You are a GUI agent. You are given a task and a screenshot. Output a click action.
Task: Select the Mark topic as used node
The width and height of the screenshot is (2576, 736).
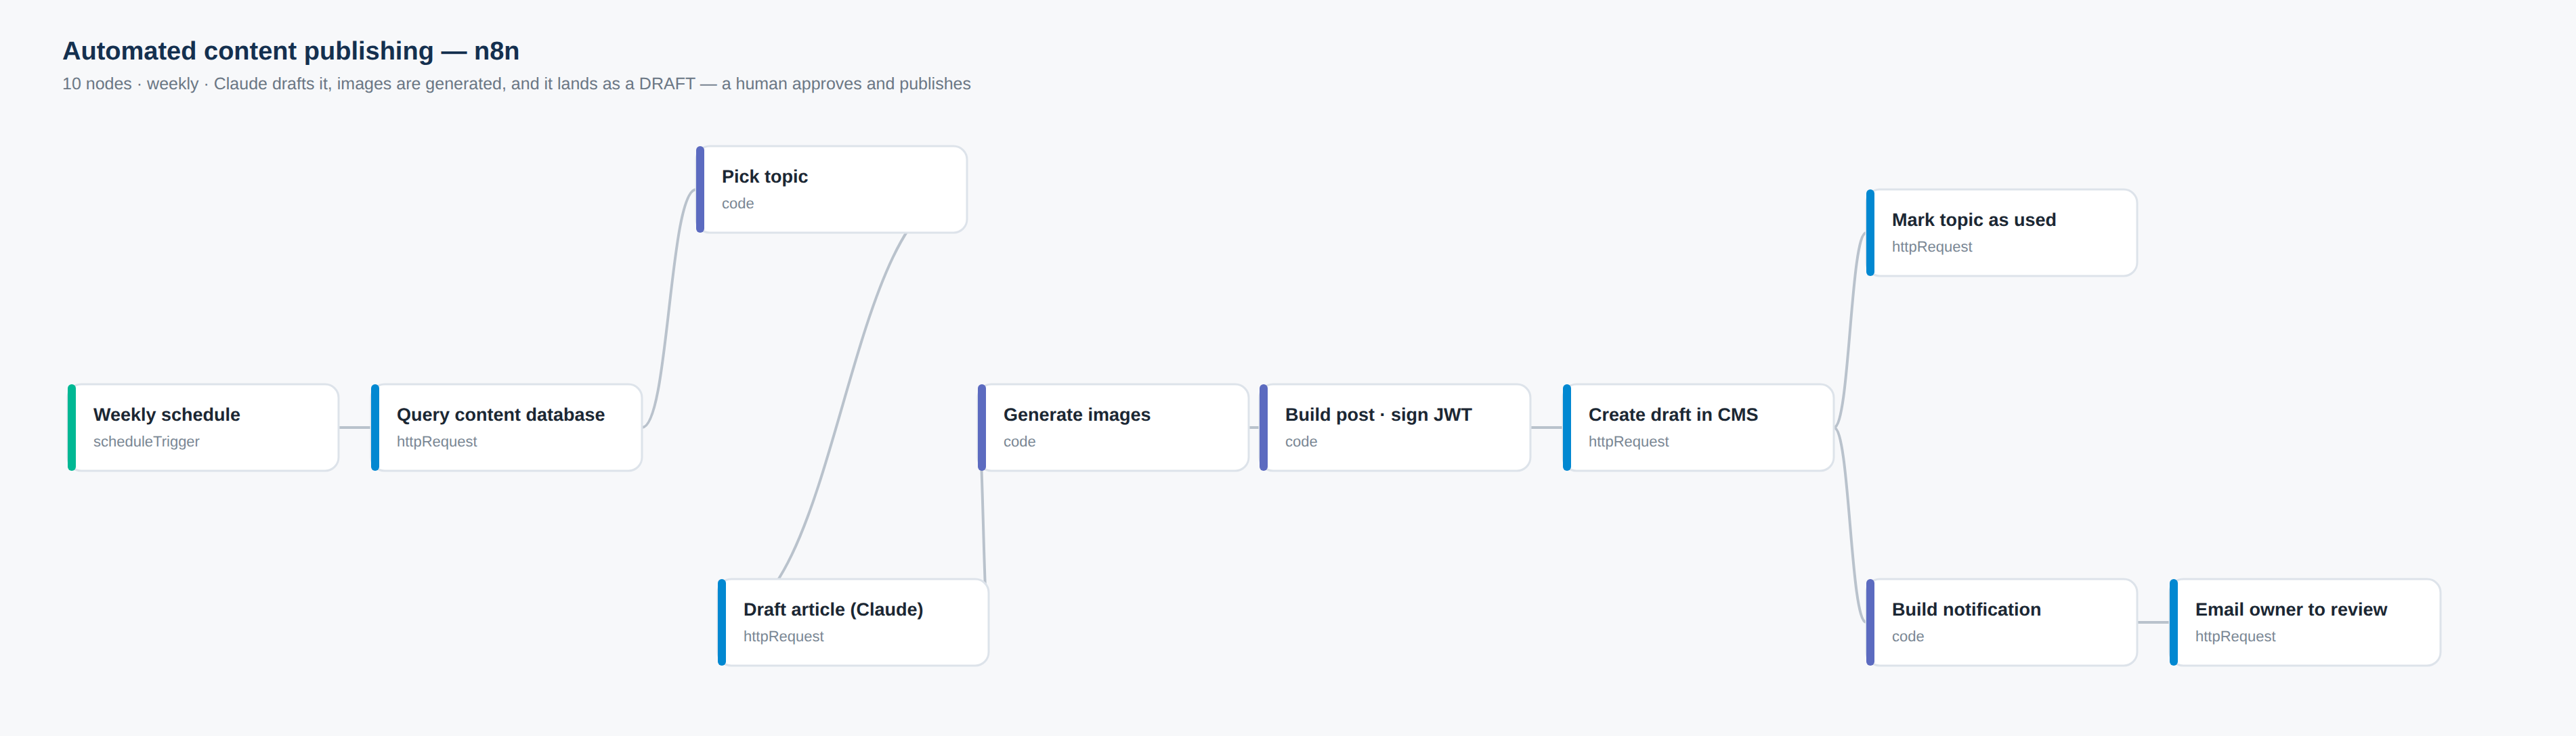tap(2001, 233)
